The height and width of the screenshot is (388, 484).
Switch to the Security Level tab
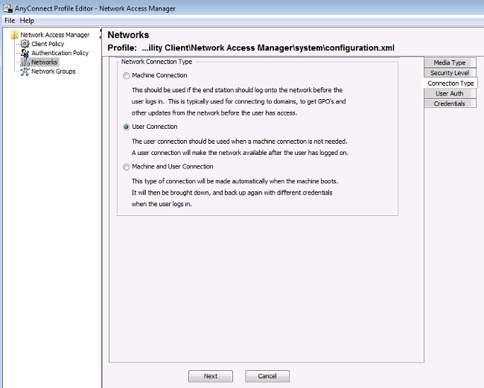450,73
